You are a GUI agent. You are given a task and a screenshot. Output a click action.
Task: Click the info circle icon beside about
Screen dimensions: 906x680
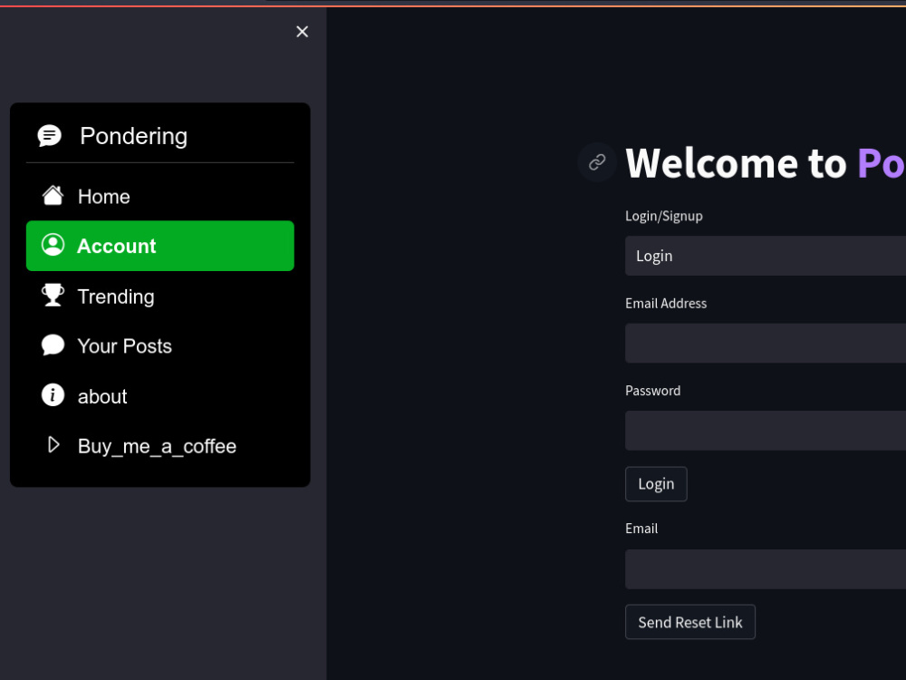[x=53, y=395]
